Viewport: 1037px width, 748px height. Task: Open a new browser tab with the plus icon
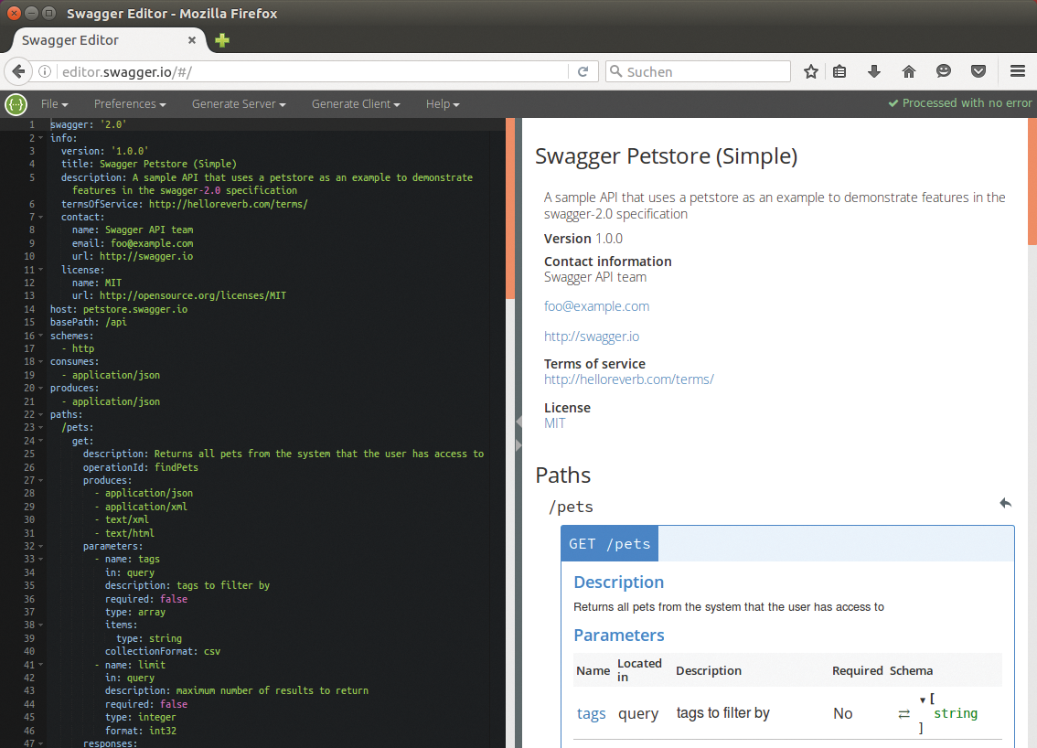[220, 40]
